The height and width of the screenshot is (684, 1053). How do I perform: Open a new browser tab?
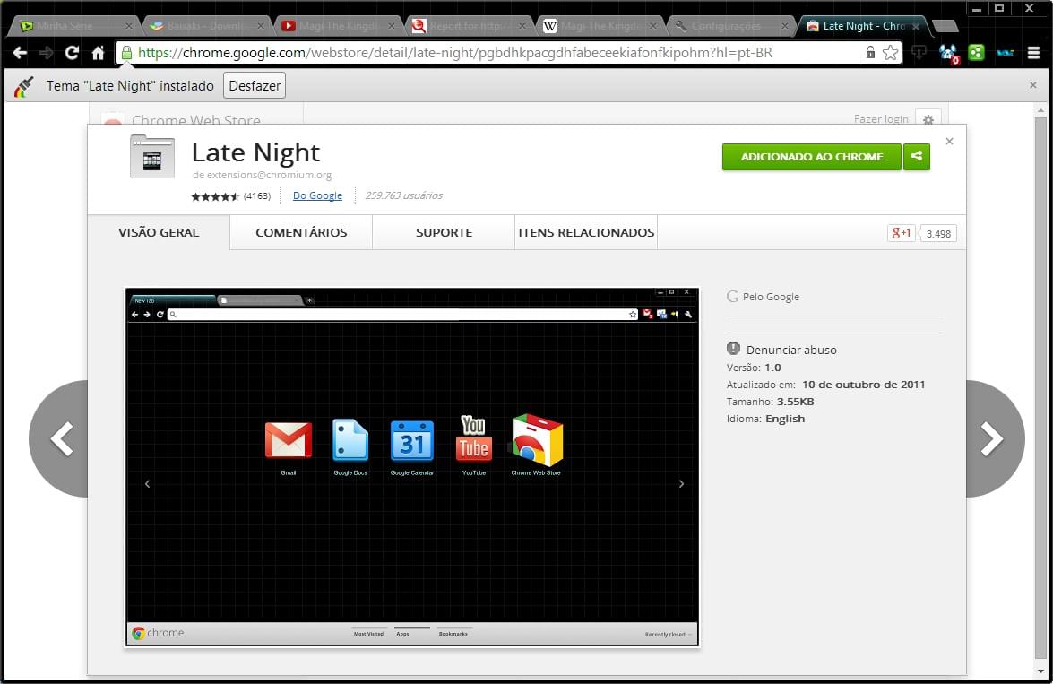(945, 26)
